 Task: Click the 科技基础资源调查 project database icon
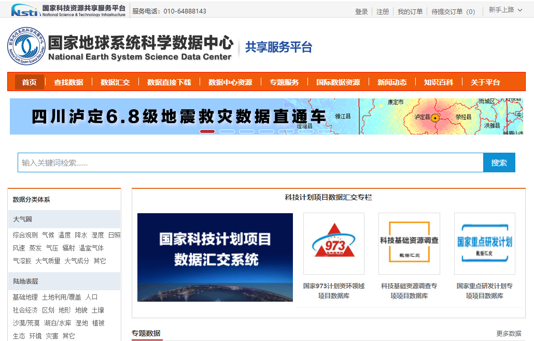[409, 243]
